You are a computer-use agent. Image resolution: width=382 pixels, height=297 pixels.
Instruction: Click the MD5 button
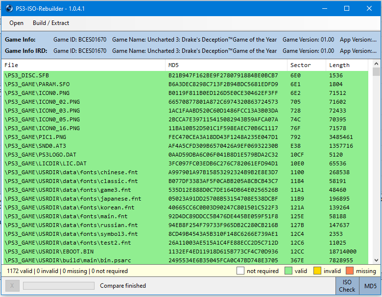pos(370,286)
